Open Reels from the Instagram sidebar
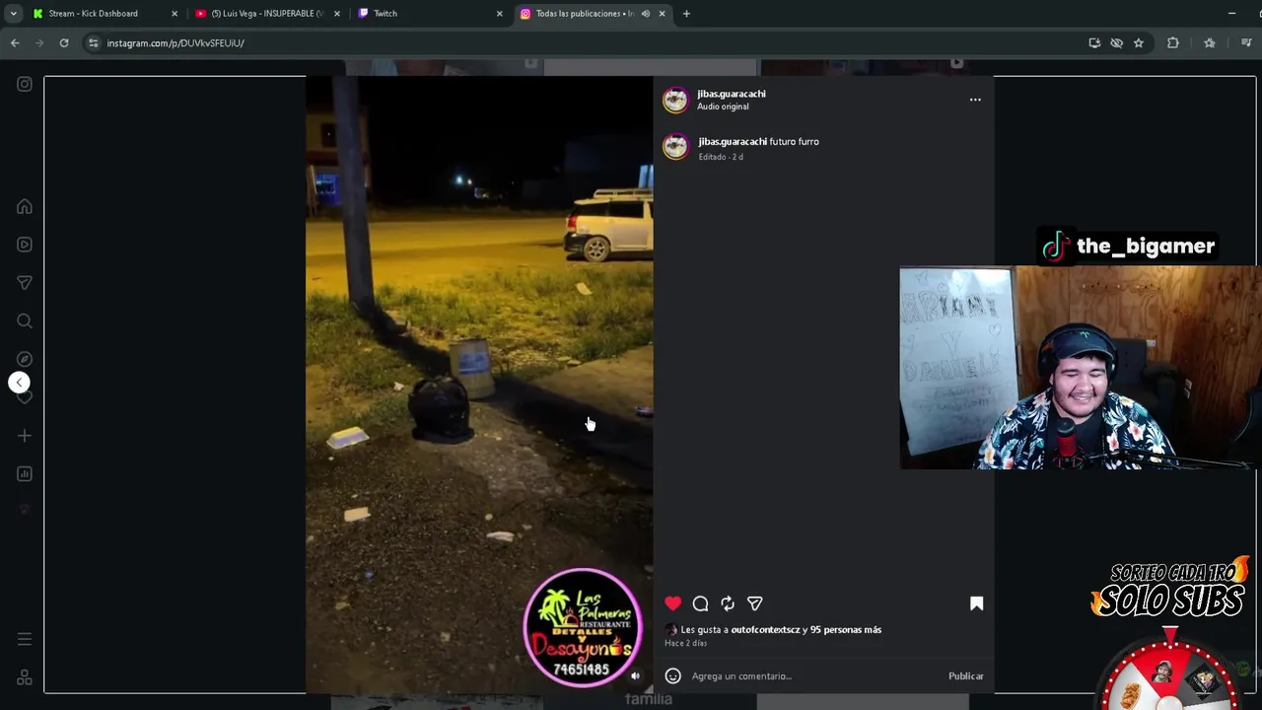This screenshot has height=710, width=1262. coord(25,245)
